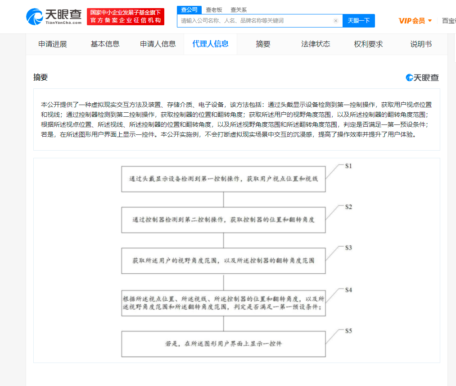Click flowchart step S2 box about 控制器
Screen dimensions: 456x386
click(223, 220)
